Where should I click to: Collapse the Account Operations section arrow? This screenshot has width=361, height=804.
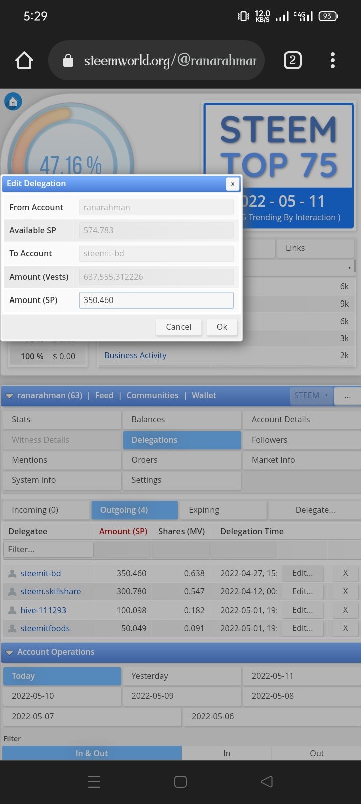pyautogui.click(x=9, y=652)
